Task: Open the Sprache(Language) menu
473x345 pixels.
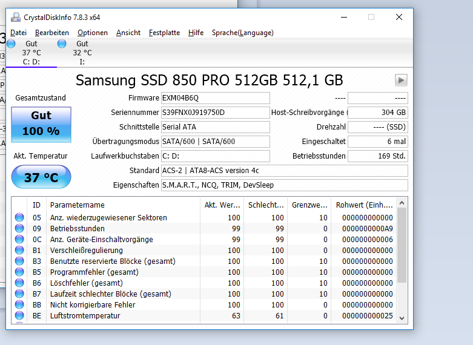Action: (x=242, y=33)
